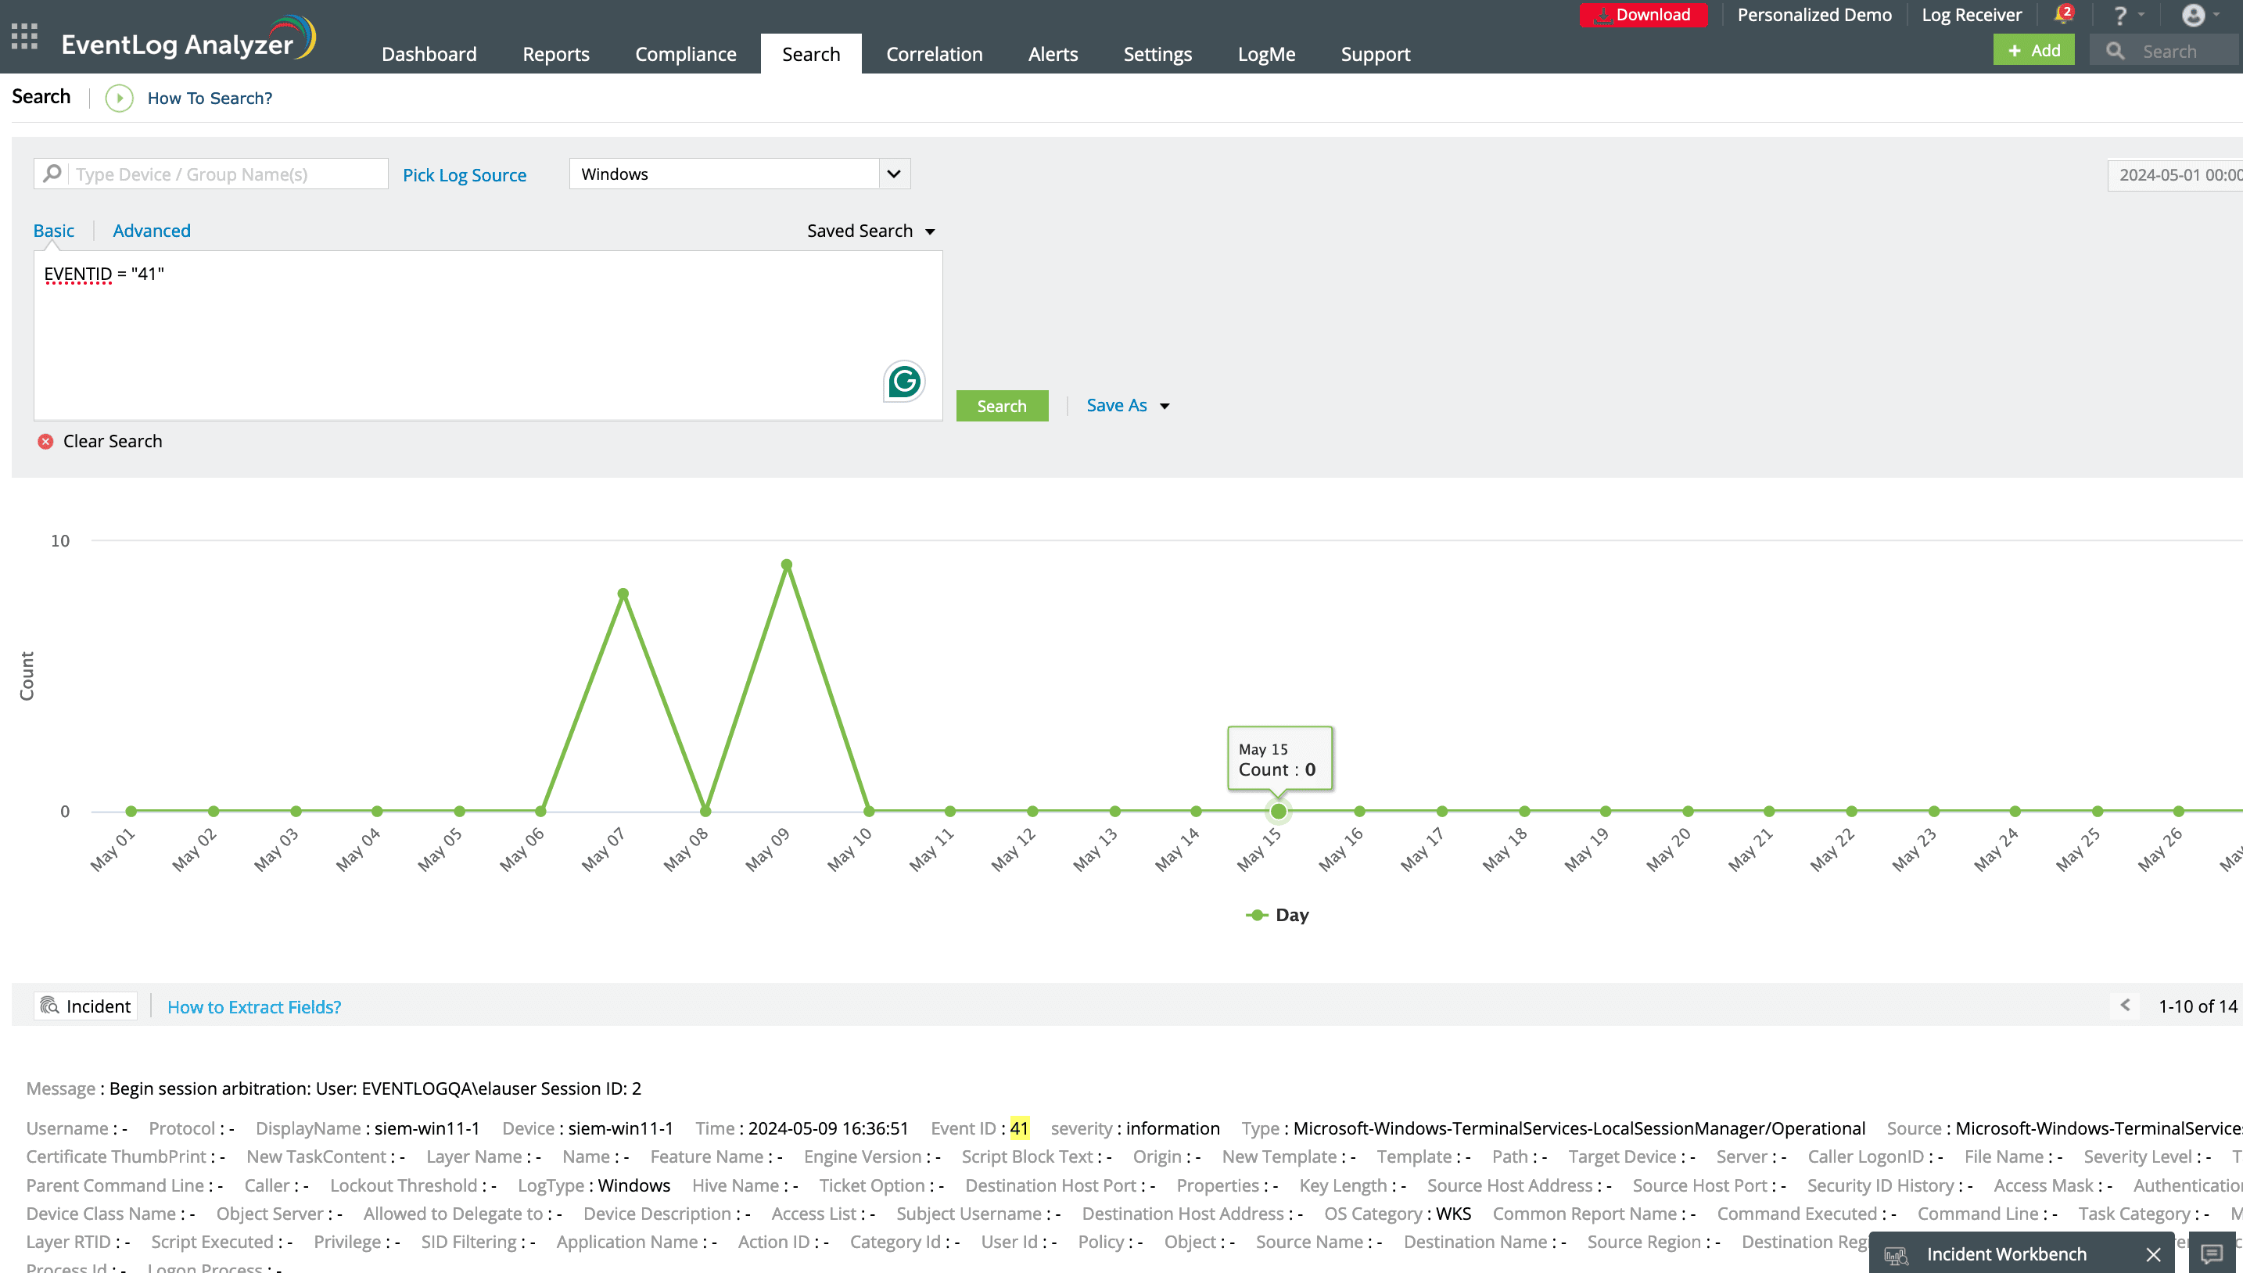2243x1273 pixels.
Task: Switch to the Correlation tab
Action: pos(934,54)
